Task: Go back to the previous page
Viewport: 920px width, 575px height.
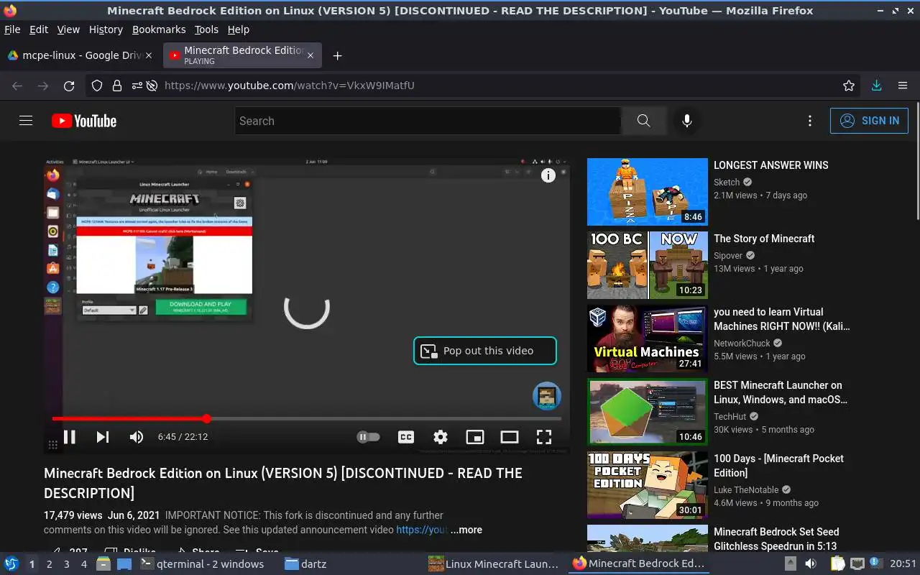Action: click(x=17, y=86)
